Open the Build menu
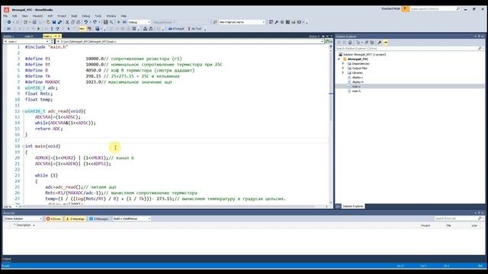Screen dimensions: 488x274 74,16
